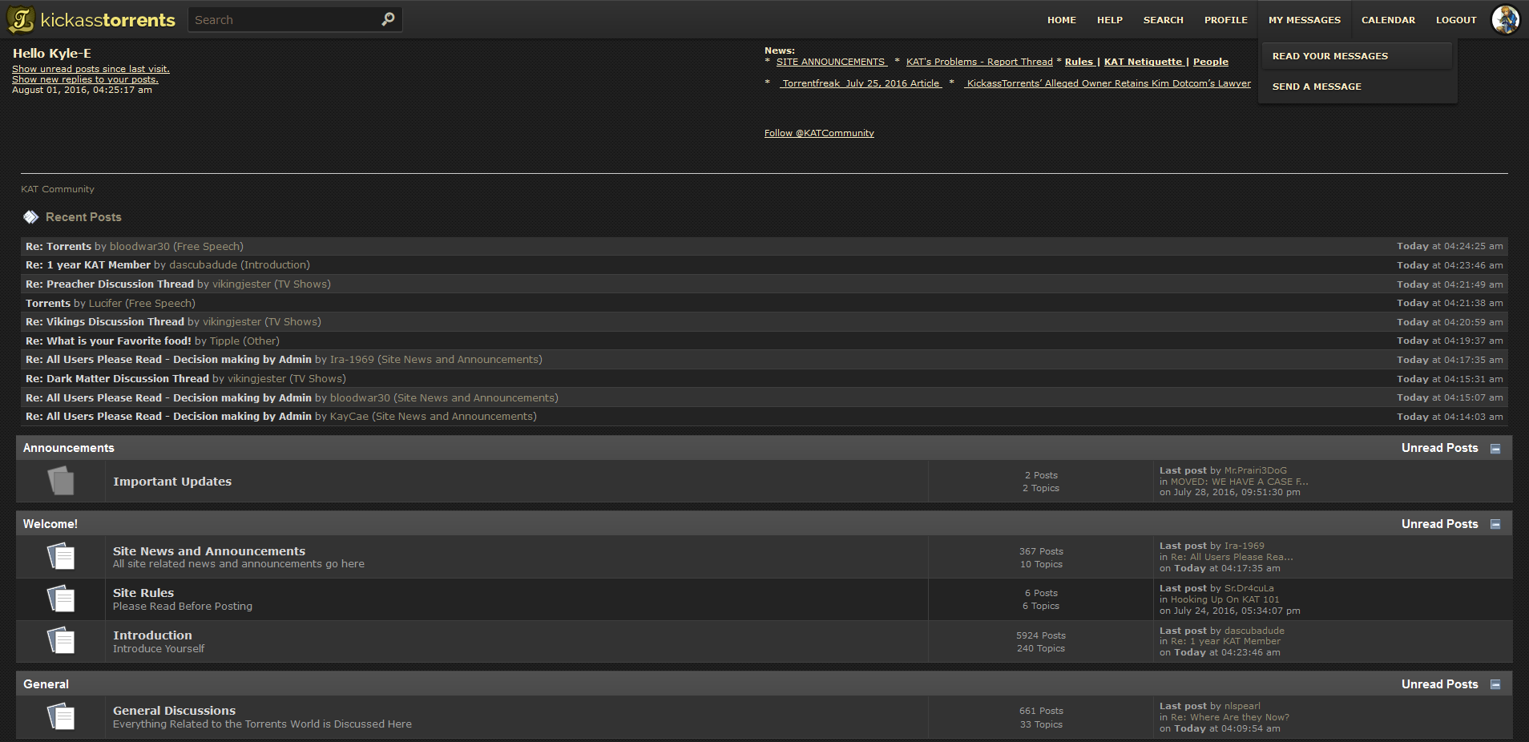This screenshot has width=1529, height=742.
Task: Click the KAT Community breadcrumb
Action: 58,189
